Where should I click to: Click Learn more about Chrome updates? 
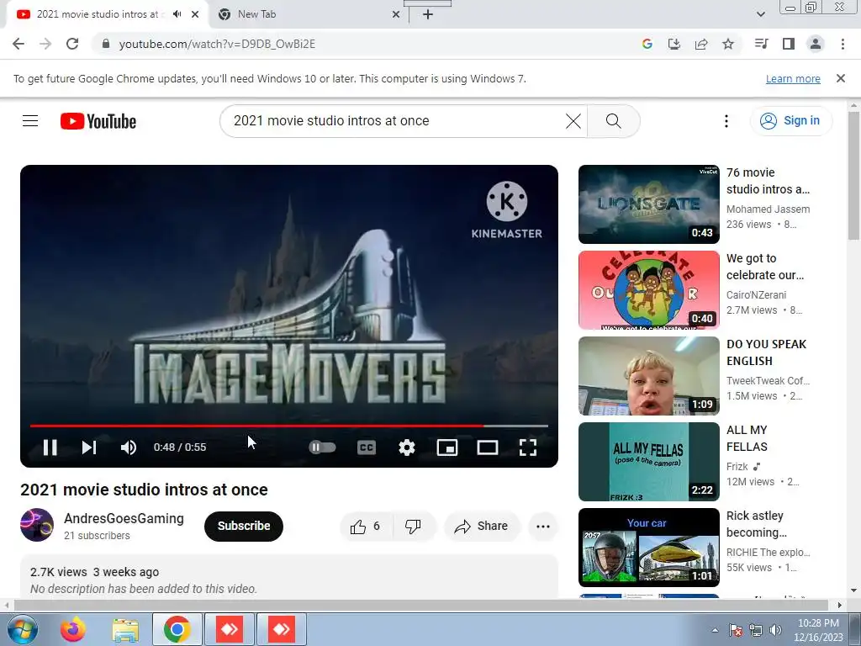(x=793, y=78)
